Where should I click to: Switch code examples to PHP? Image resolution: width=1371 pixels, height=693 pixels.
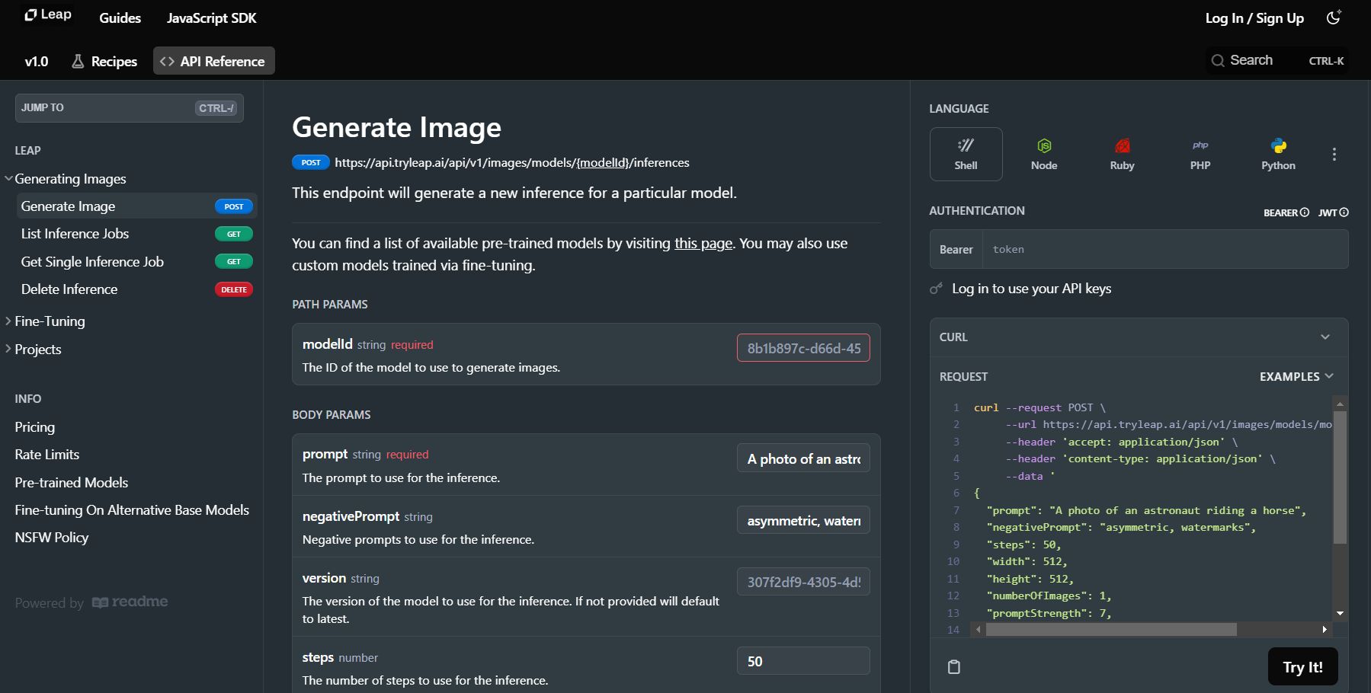click(x=1200, y=154)
